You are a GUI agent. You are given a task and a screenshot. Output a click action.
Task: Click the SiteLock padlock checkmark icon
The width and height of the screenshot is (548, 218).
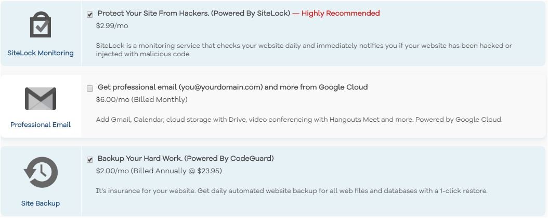pyautogui.click(x=41, y=24)
